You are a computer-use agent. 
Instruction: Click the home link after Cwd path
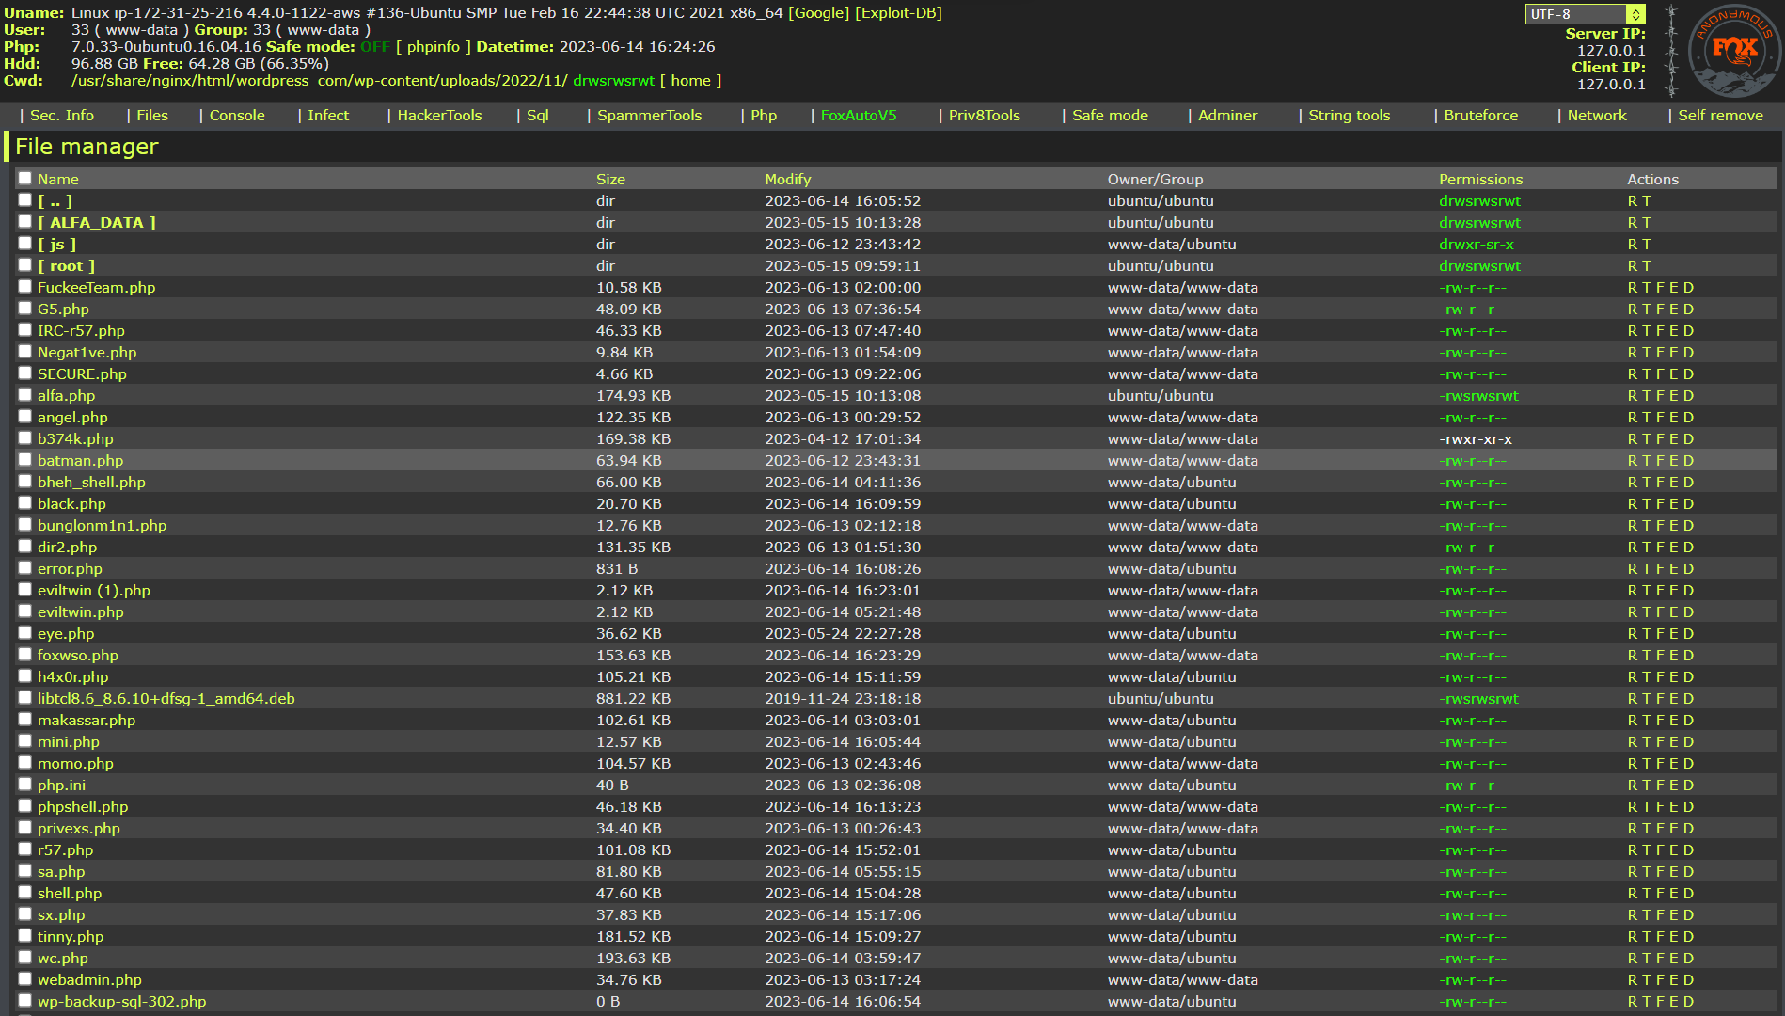(691, 81)
